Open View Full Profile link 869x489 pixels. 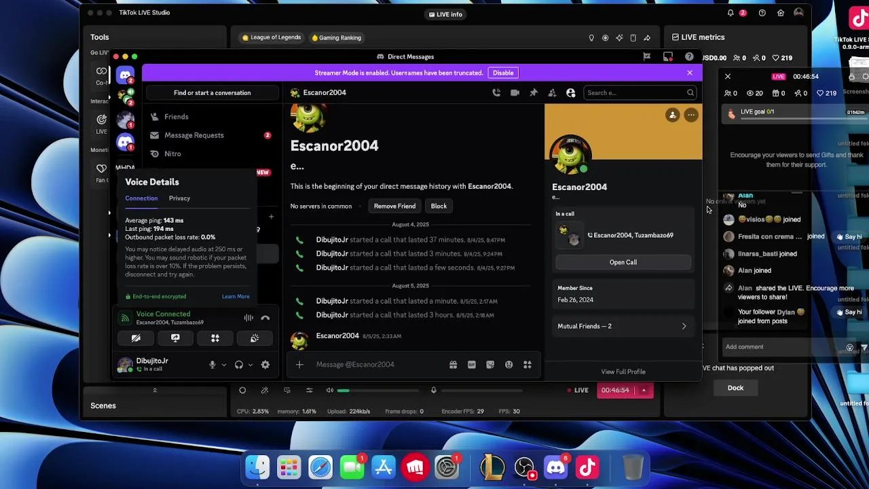tap(623, 372)
